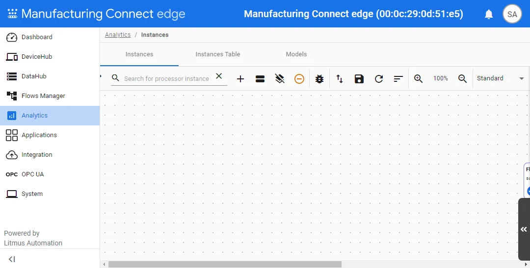
Task: Click the sort lines icon
Action: (398, 79)
